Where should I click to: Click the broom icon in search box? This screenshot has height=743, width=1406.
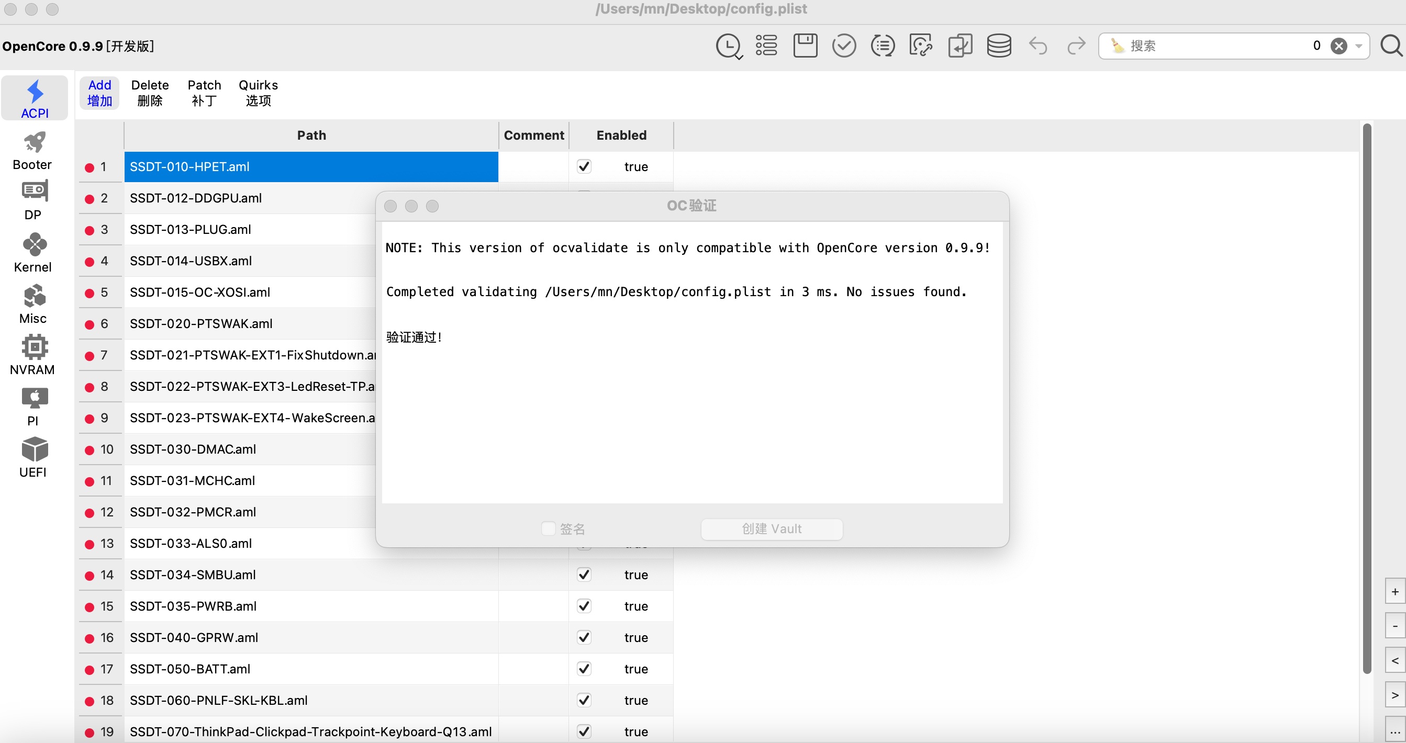[x=1117, y=46]
